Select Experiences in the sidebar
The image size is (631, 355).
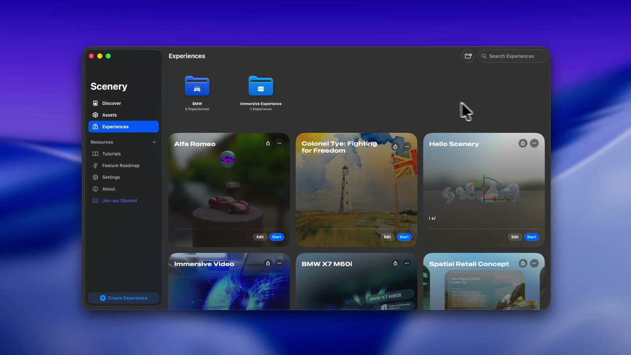[124, 127]
